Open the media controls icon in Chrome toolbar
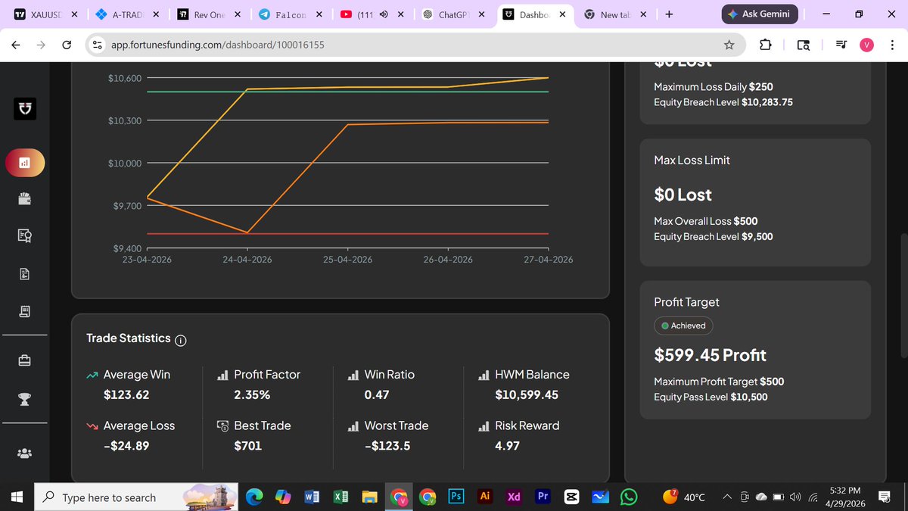908x511 pixels. click(x=841, y=45)
